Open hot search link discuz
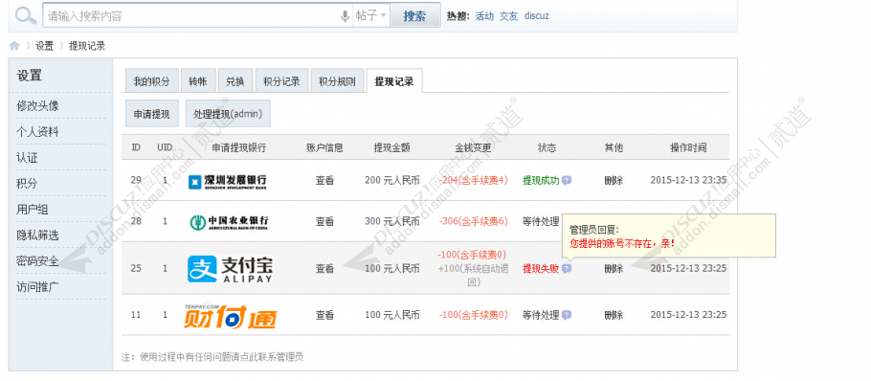 537,16
